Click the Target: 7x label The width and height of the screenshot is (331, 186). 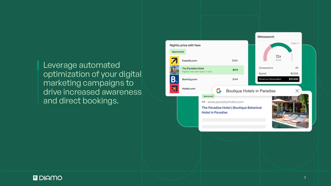pyautogui.click(x=295, y=43)
